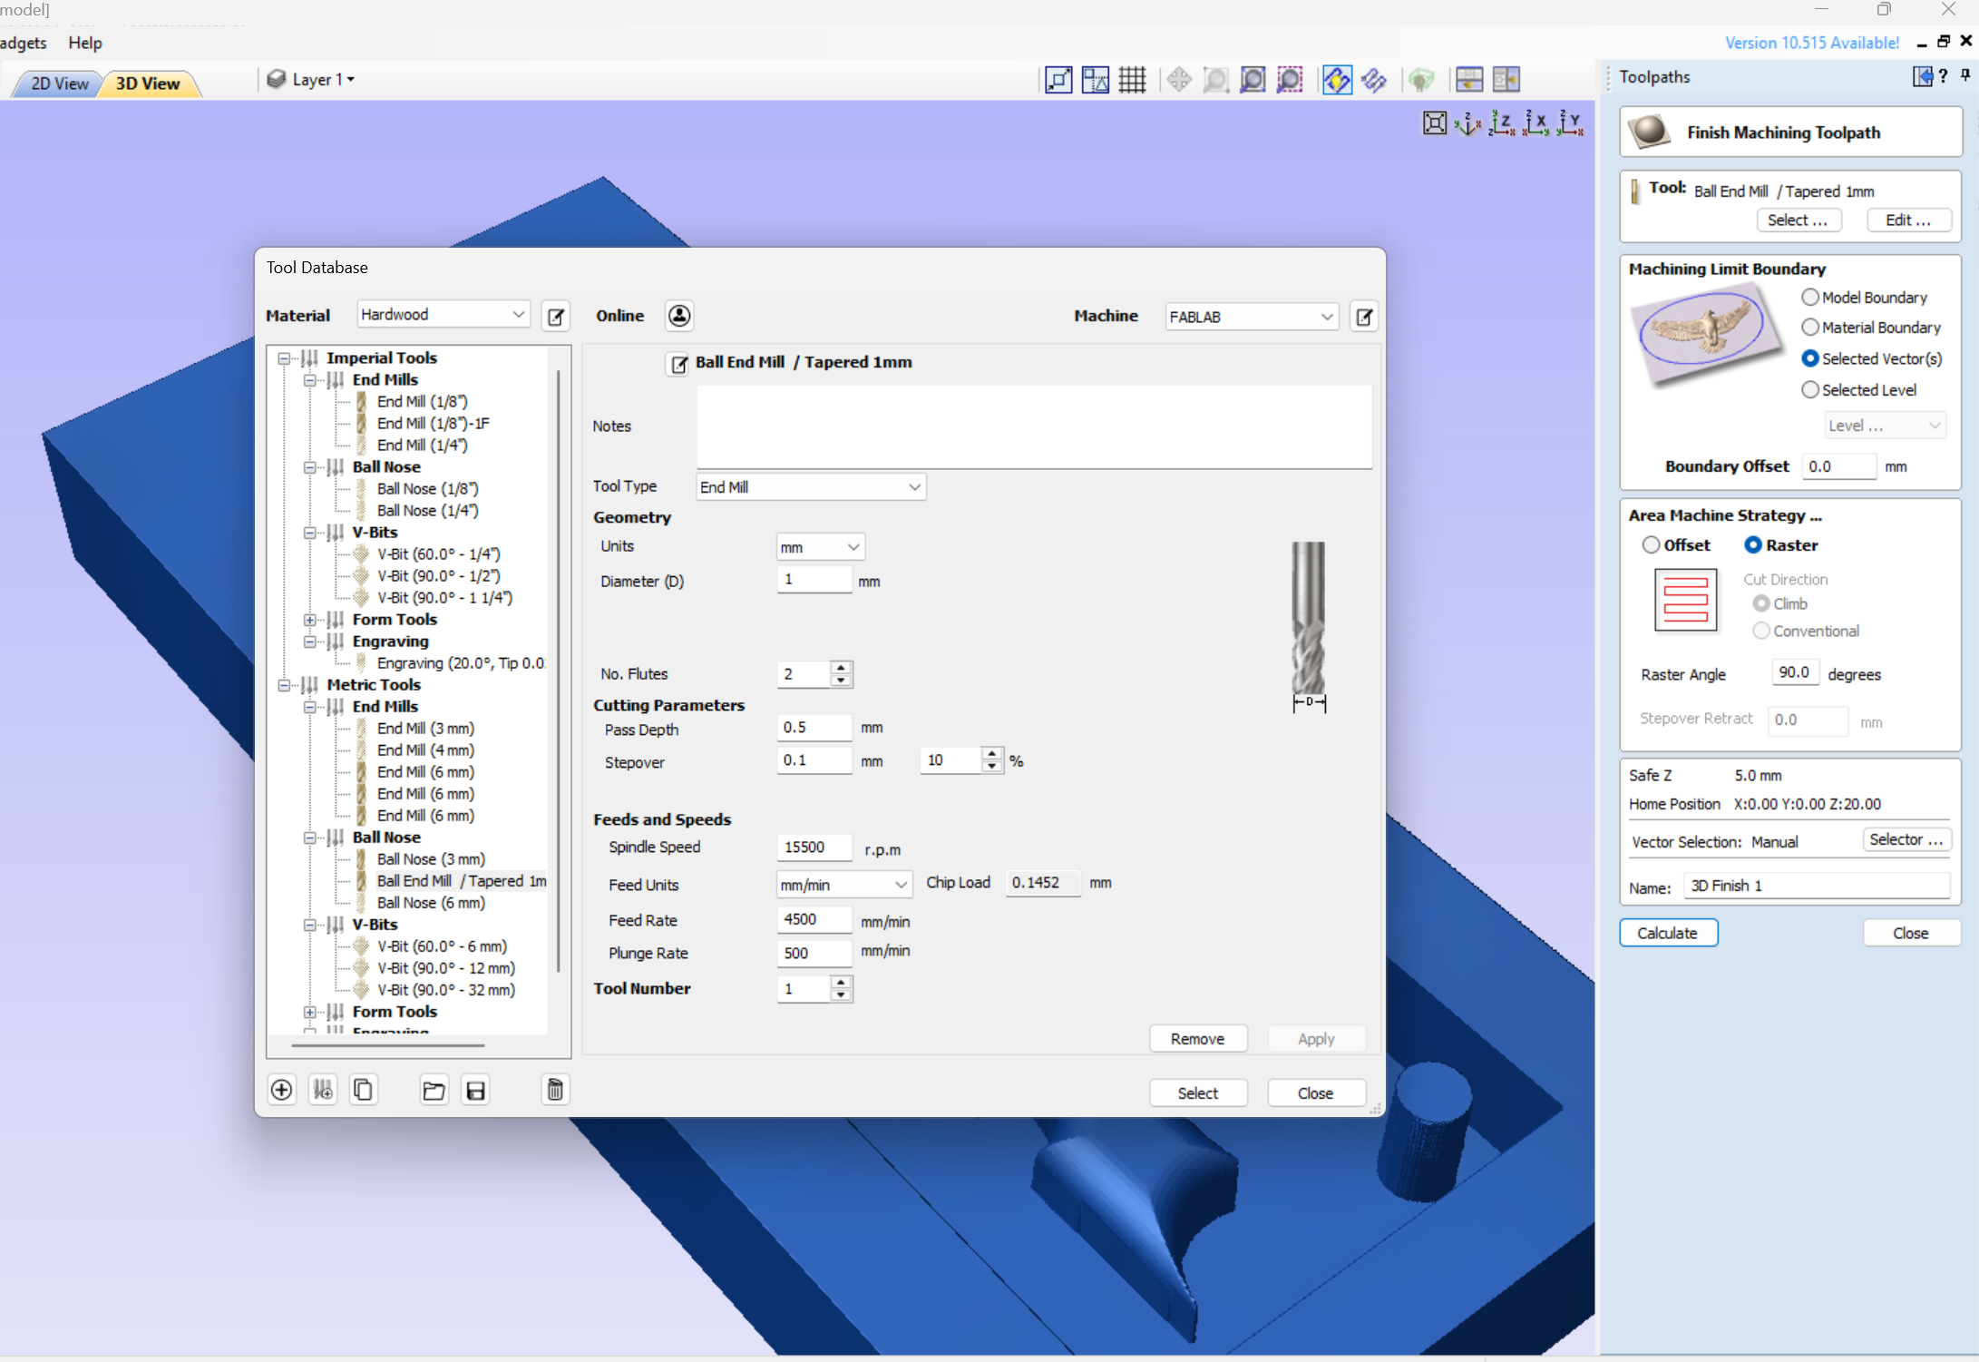
Task: Switch to the 3D View tab
Action: pyautogui.click(x=148, y=83)
